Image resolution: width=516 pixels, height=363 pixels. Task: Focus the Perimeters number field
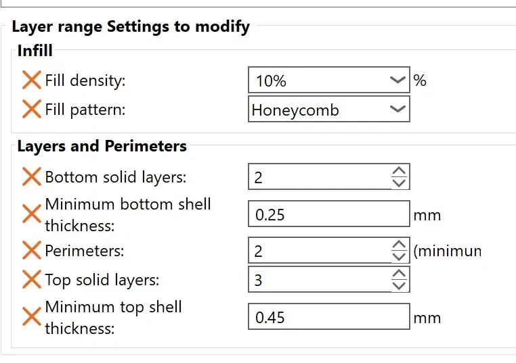(x=318, y=251)
